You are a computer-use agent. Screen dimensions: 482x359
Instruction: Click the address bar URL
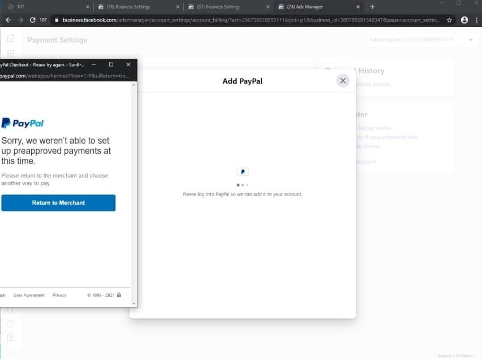coord(251,20)
